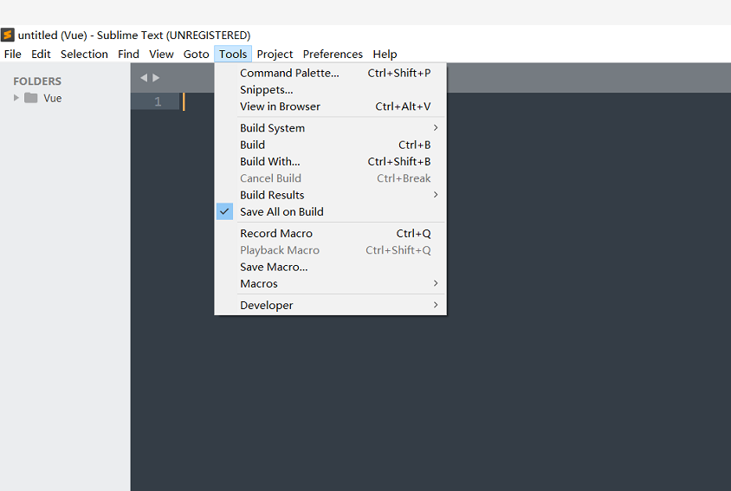Viewport: 731px width, 491px height.
Task: Start Record Macro from menu
Action: 331,234
